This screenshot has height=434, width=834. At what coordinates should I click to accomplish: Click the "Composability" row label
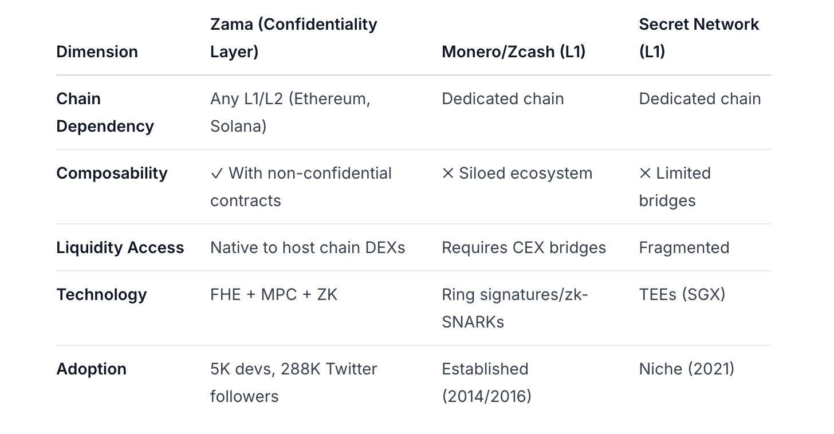(112, 173)
